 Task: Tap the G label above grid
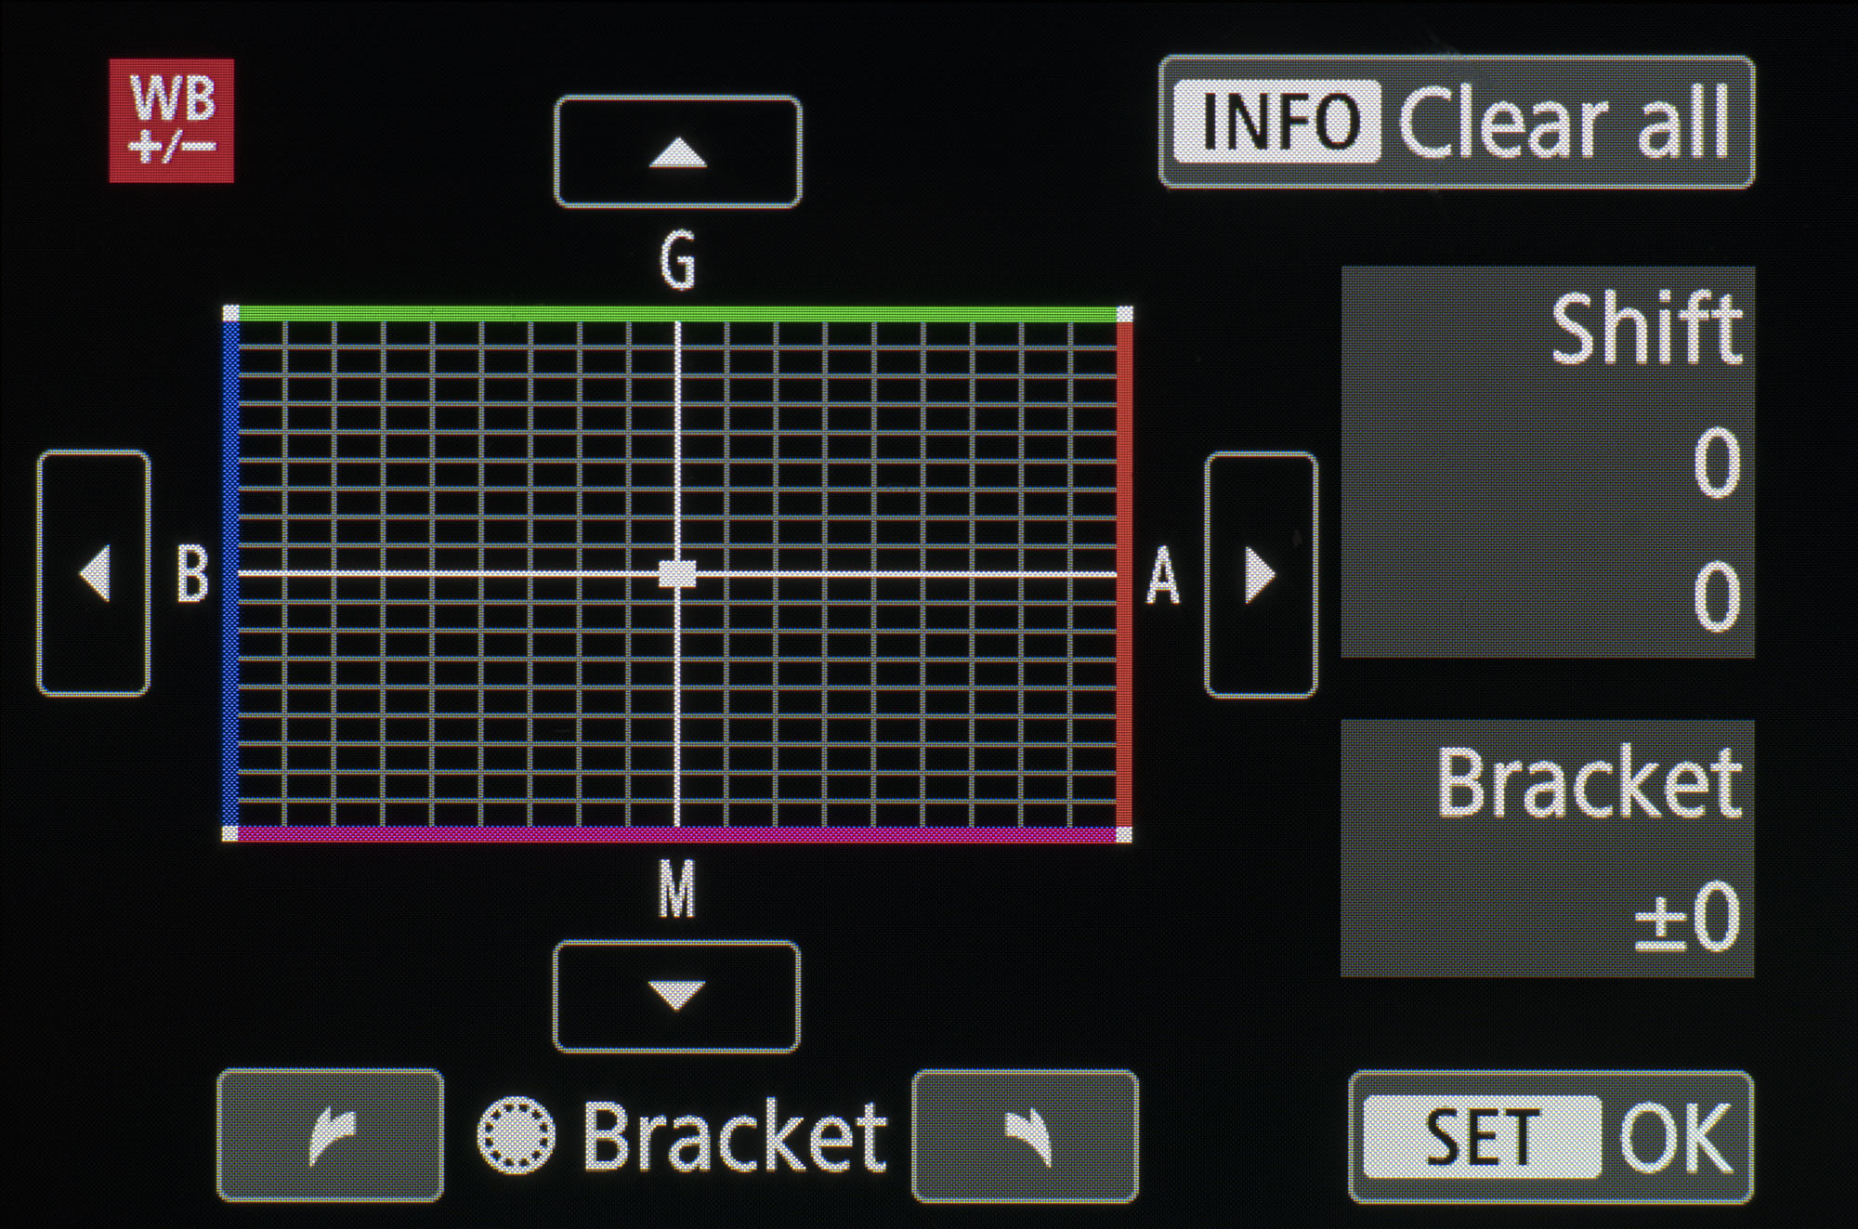(x=677, y=260)
